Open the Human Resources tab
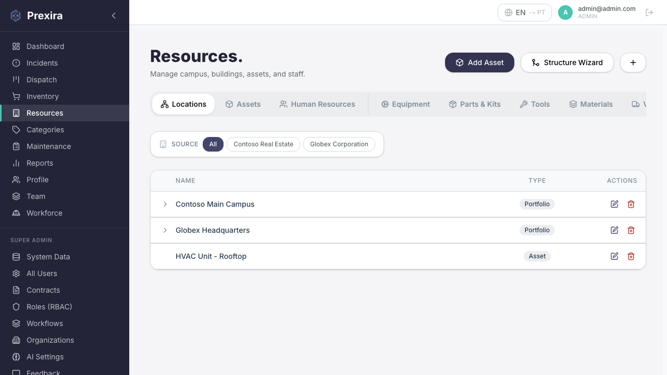Image resolution: width=667 pixels, height=375 pixels. [317, 104]
